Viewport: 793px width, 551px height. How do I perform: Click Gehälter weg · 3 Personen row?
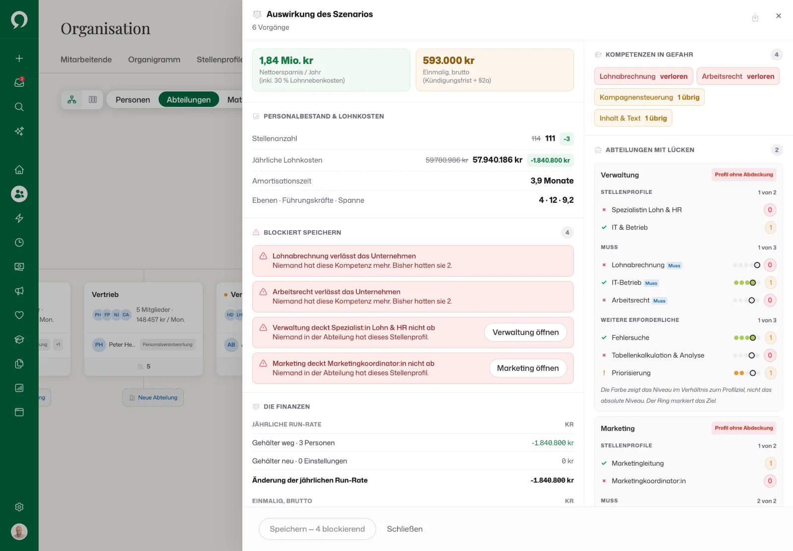pos(413,443)
